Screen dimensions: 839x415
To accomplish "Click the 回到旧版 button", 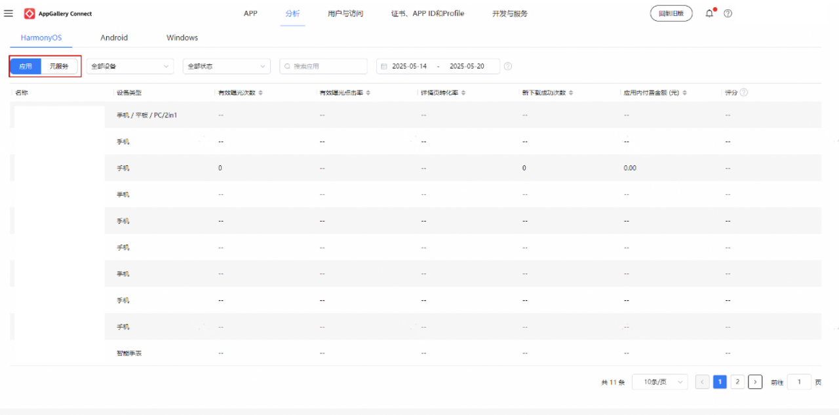I will 671,14.
